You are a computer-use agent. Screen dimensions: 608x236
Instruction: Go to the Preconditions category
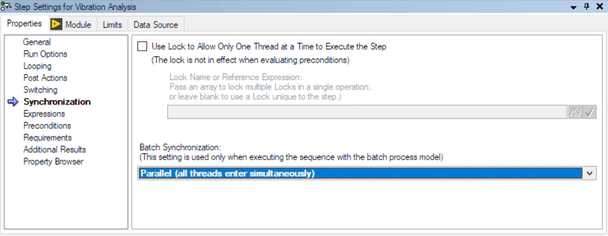pyautogui.click(x=47, y=125)
